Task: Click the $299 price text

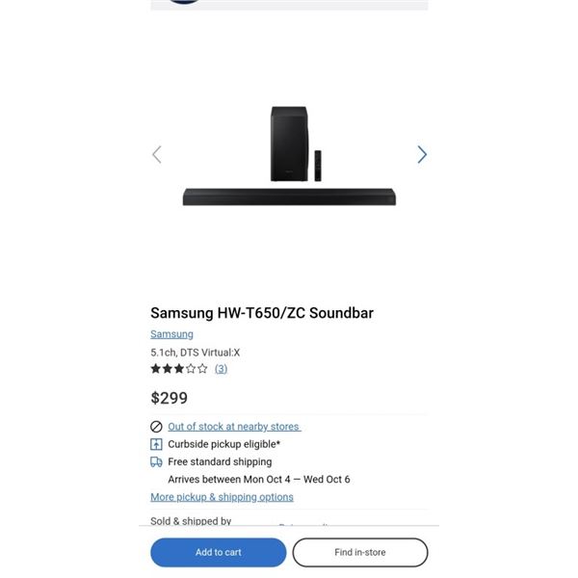Action: (170, 397)
